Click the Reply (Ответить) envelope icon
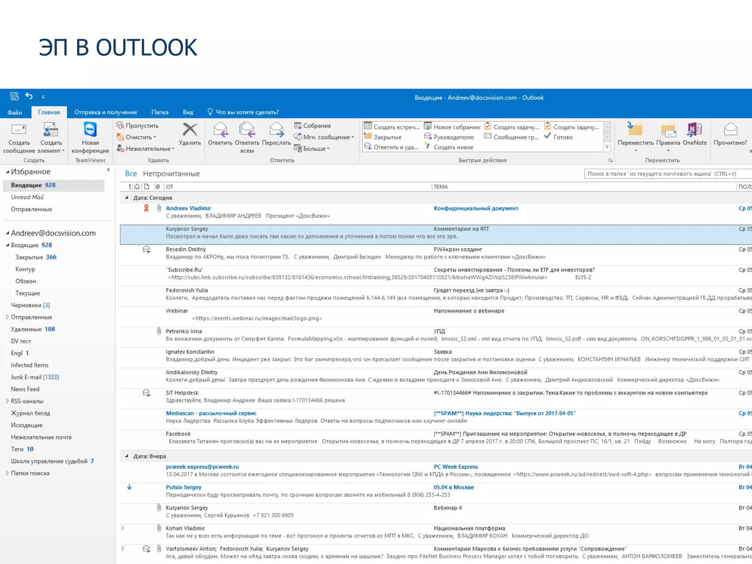The height and width of the screenshot is (564, 752). point(220,130)
